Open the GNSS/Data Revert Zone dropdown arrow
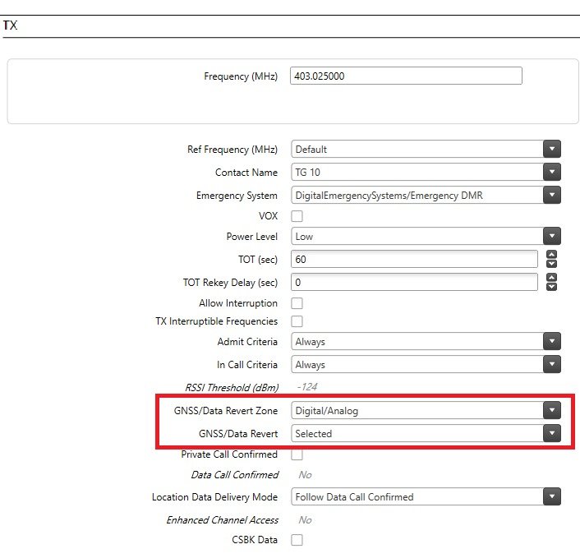This screenshot has width=580, height=558. click(x=552, y=410)
